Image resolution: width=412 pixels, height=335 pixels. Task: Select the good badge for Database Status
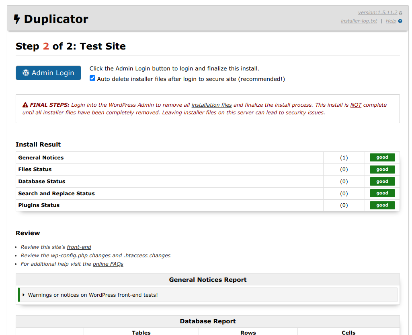pyautogui.click(x=382, y=182)
